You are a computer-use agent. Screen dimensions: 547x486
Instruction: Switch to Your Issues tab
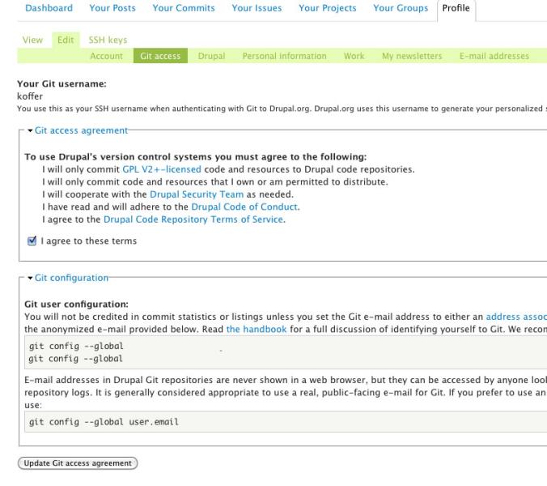point(257,8)
